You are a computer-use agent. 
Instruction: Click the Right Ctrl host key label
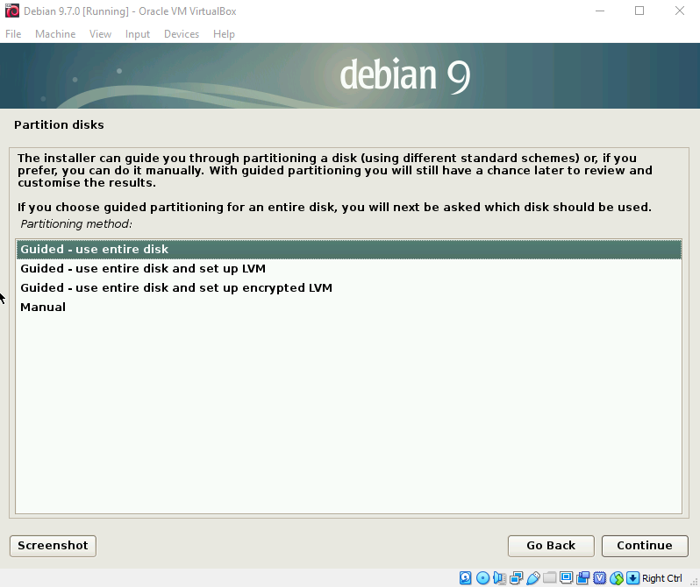pyautogui.click(x=661, y=578)
